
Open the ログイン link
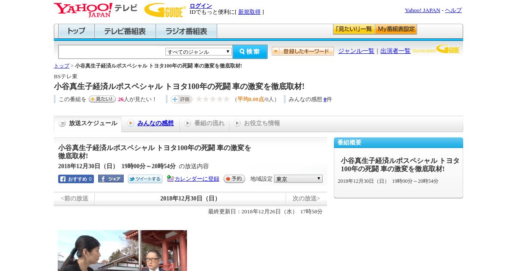[x=201, y=6]
